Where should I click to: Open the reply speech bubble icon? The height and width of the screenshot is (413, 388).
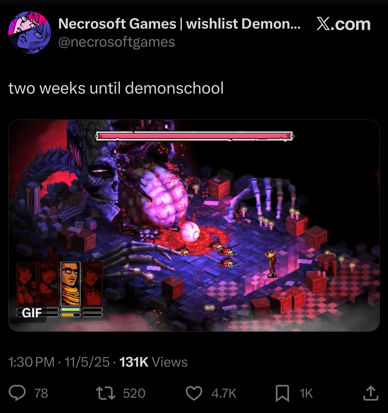click(x=17, y=393)
